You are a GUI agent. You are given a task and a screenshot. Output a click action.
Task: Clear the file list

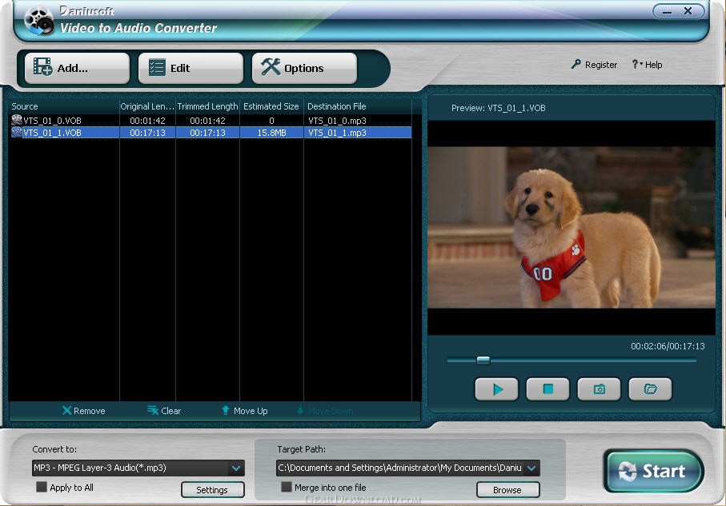tap(164, 411)
